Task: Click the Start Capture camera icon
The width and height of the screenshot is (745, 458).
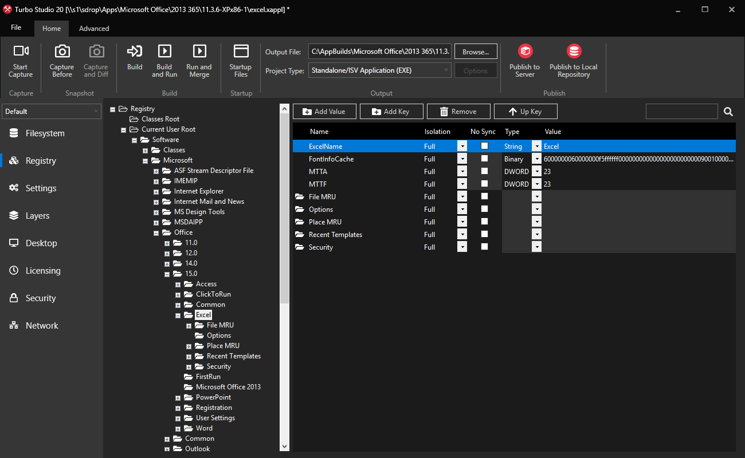Action: (21, 52)
